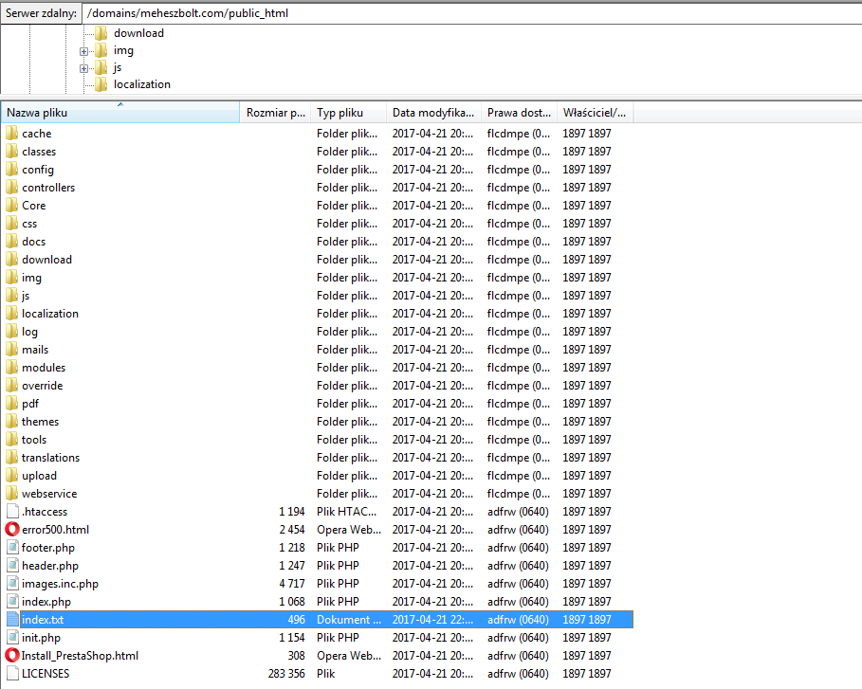862x689 pixels.
Task: Select the images.inc.php file name
Action: (x=60, y=584)
